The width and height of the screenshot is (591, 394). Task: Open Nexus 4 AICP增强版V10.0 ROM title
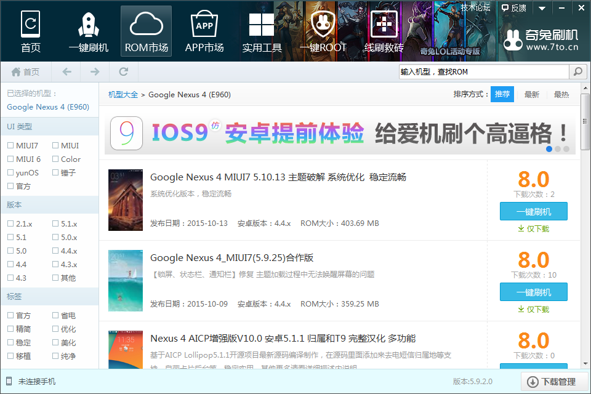tap(283, 339)
